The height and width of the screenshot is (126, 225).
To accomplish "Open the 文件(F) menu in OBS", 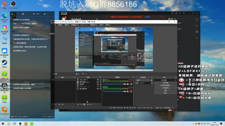I will pyautogui.click(x=54, y=25).
